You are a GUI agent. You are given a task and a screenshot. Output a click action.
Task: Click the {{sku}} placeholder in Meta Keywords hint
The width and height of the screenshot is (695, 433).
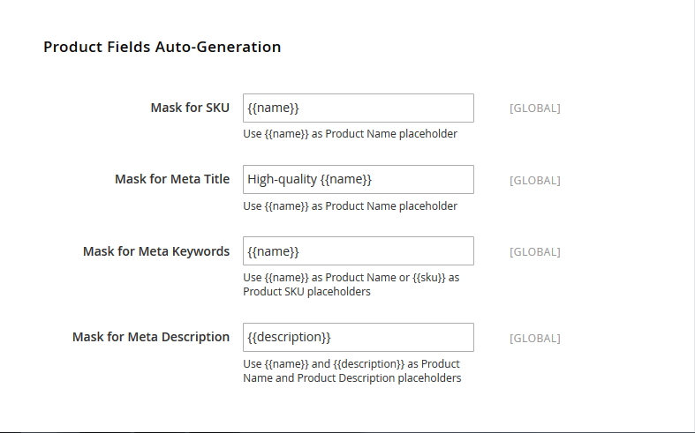pos(428,278)
